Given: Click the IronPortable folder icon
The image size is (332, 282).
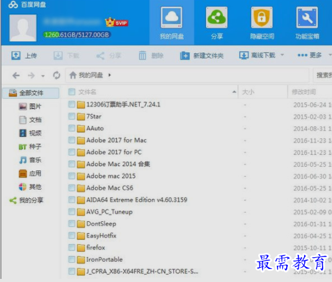Looking at the screenshot, I should pos(81,260).
